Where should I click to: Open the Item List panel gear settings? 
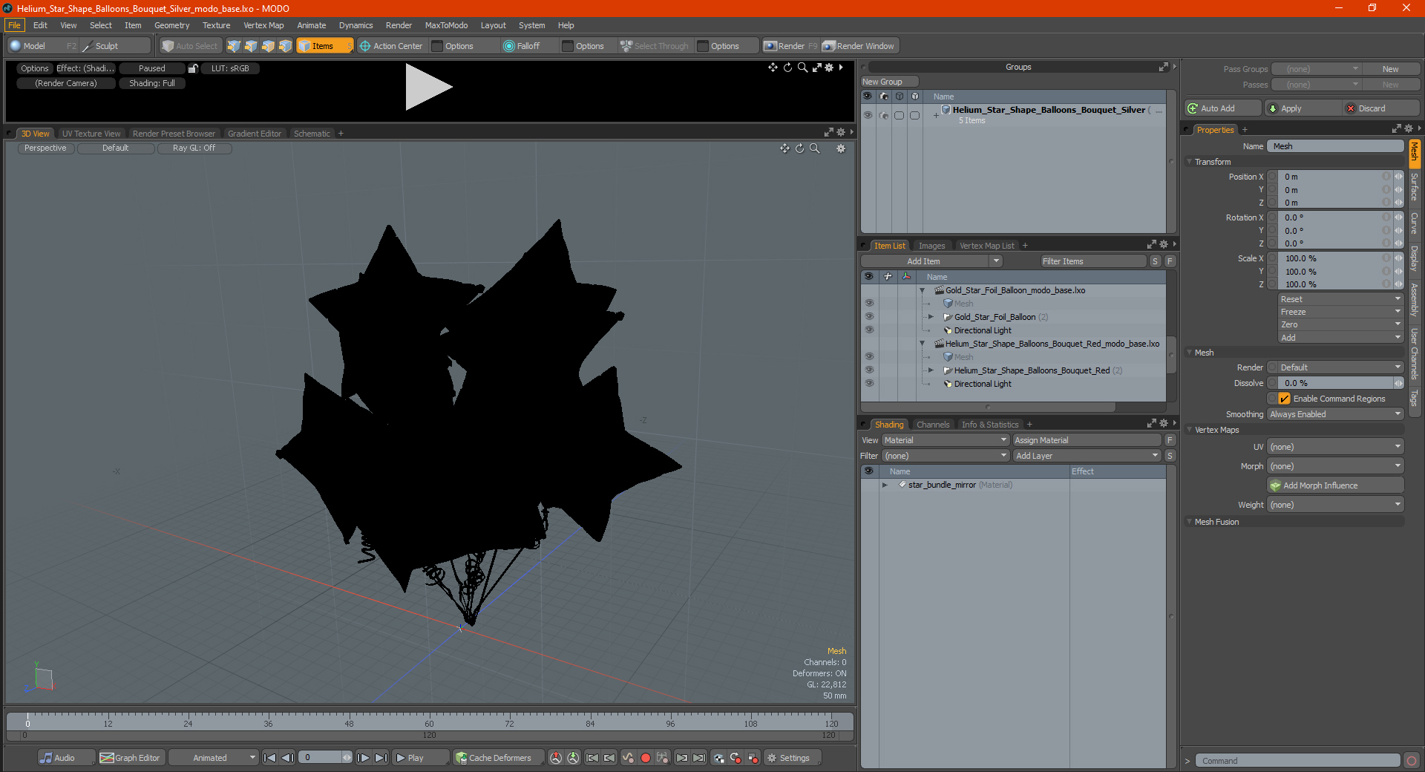click(x=1163, y=245)
